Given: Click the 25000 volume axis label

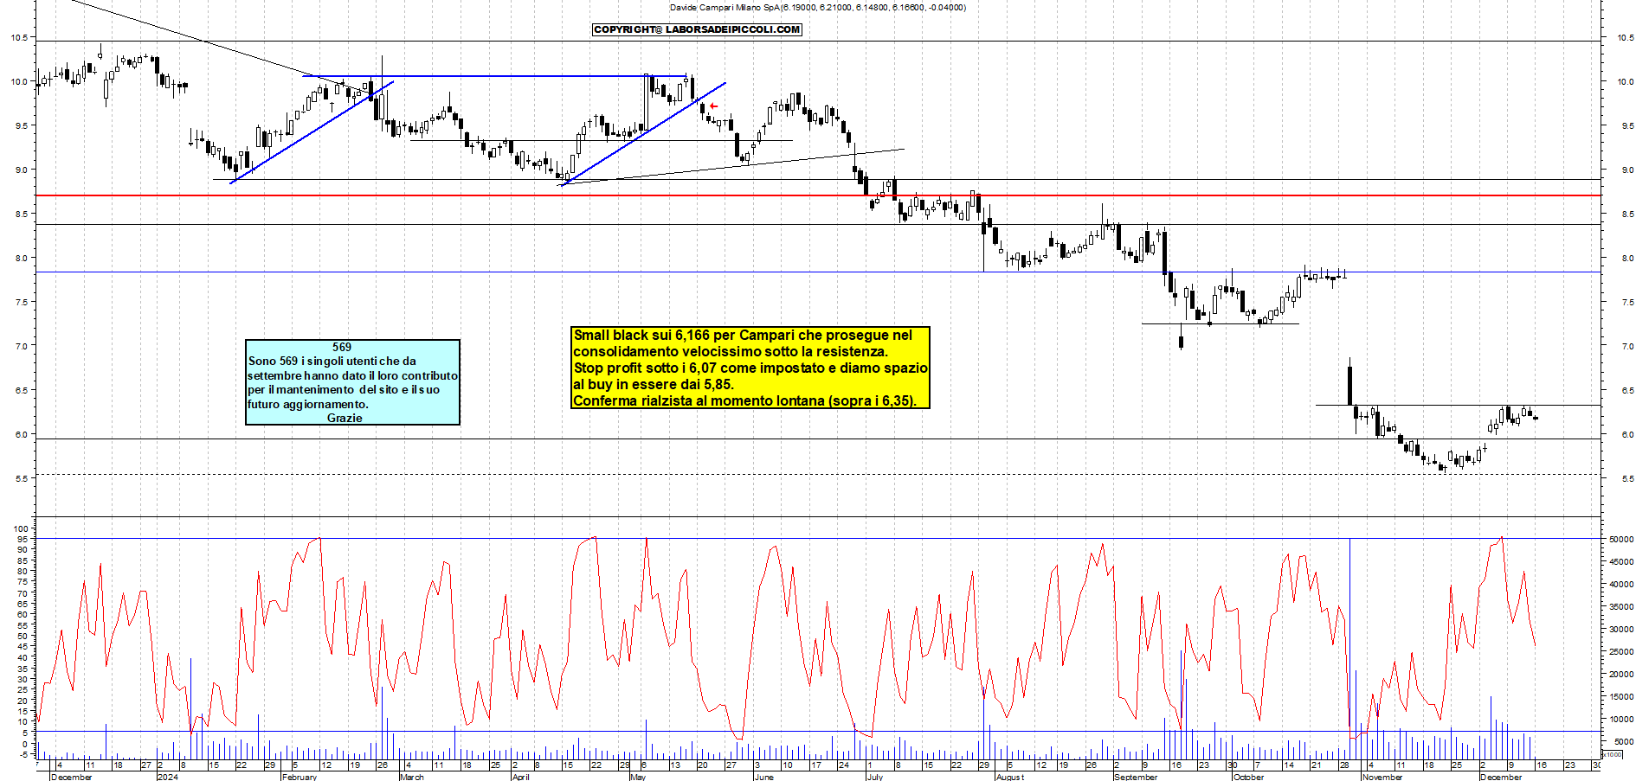Looking at the screenshot, I should tap(1621, 651).
